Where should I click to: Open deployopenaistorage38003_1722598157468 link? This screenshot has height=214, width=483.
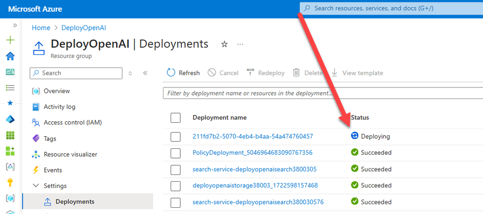(255, 185)
